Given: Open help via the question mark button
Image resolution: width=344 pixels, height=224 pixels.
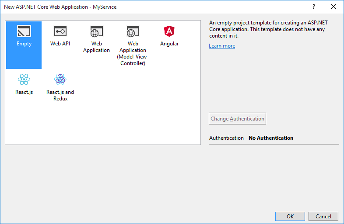Looking at the screenshot, I should point(314,7).
